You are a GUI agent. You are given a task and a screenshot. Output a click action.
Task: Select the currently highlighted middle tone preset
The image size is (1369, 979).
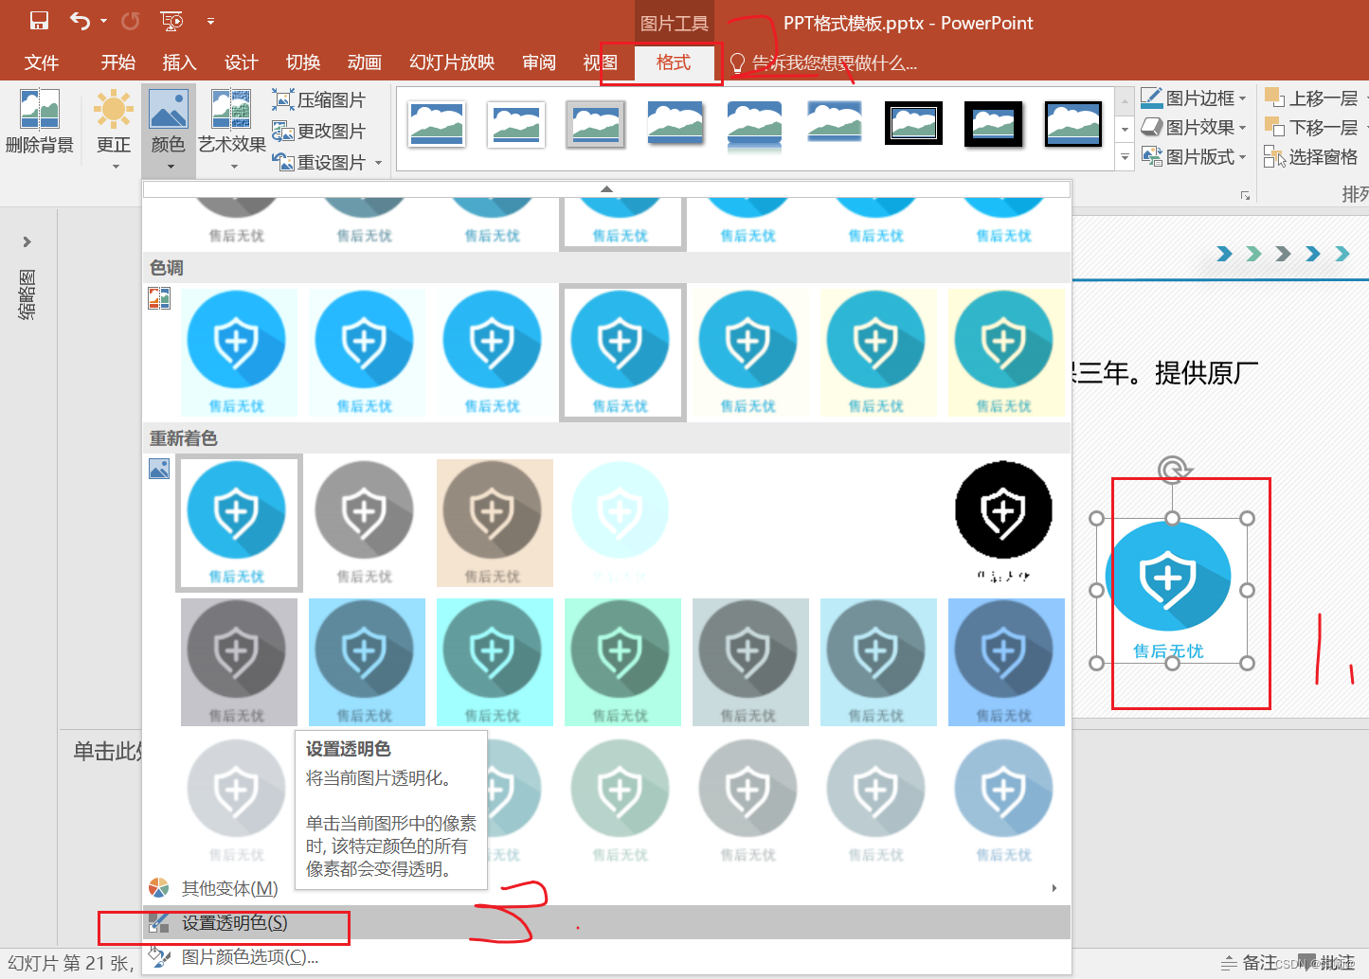tap(622, 353)
